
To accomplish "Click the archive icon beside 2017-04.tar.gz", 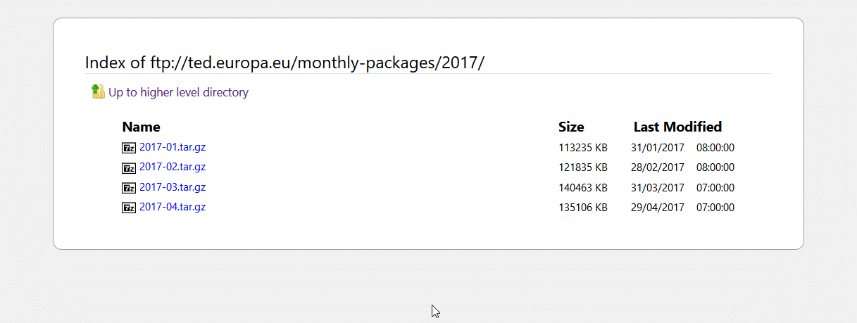I will [129, 208].
